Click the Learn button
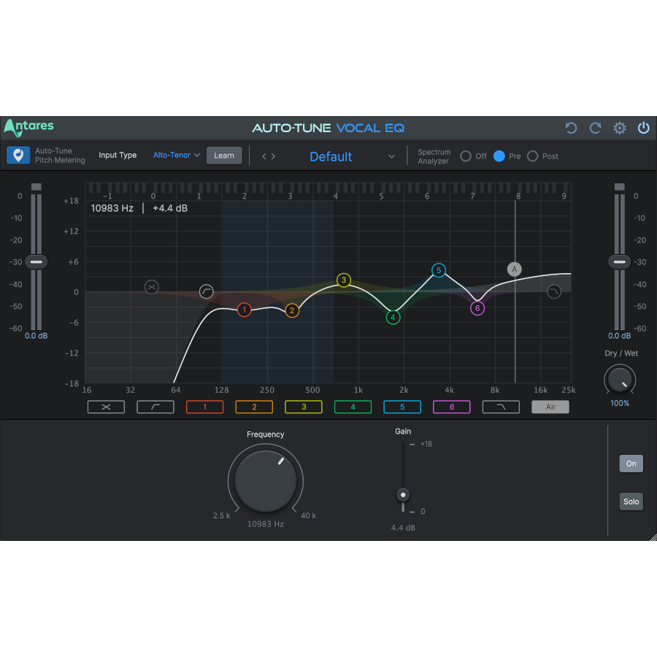This screenshot has width=657, height=657. point(224,155)
